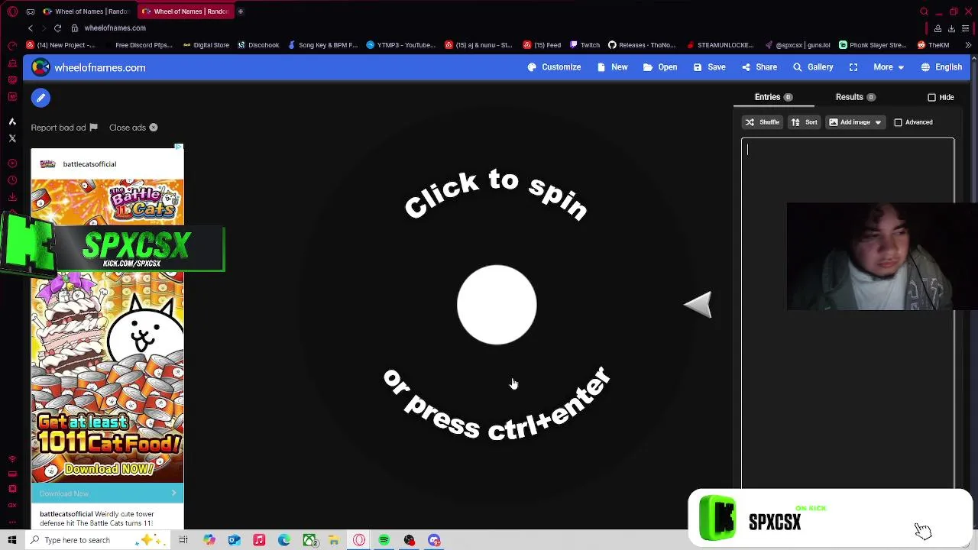Open the Gallery search
The width and height of the screenshot is (978, 550).
tap(813, 67)
